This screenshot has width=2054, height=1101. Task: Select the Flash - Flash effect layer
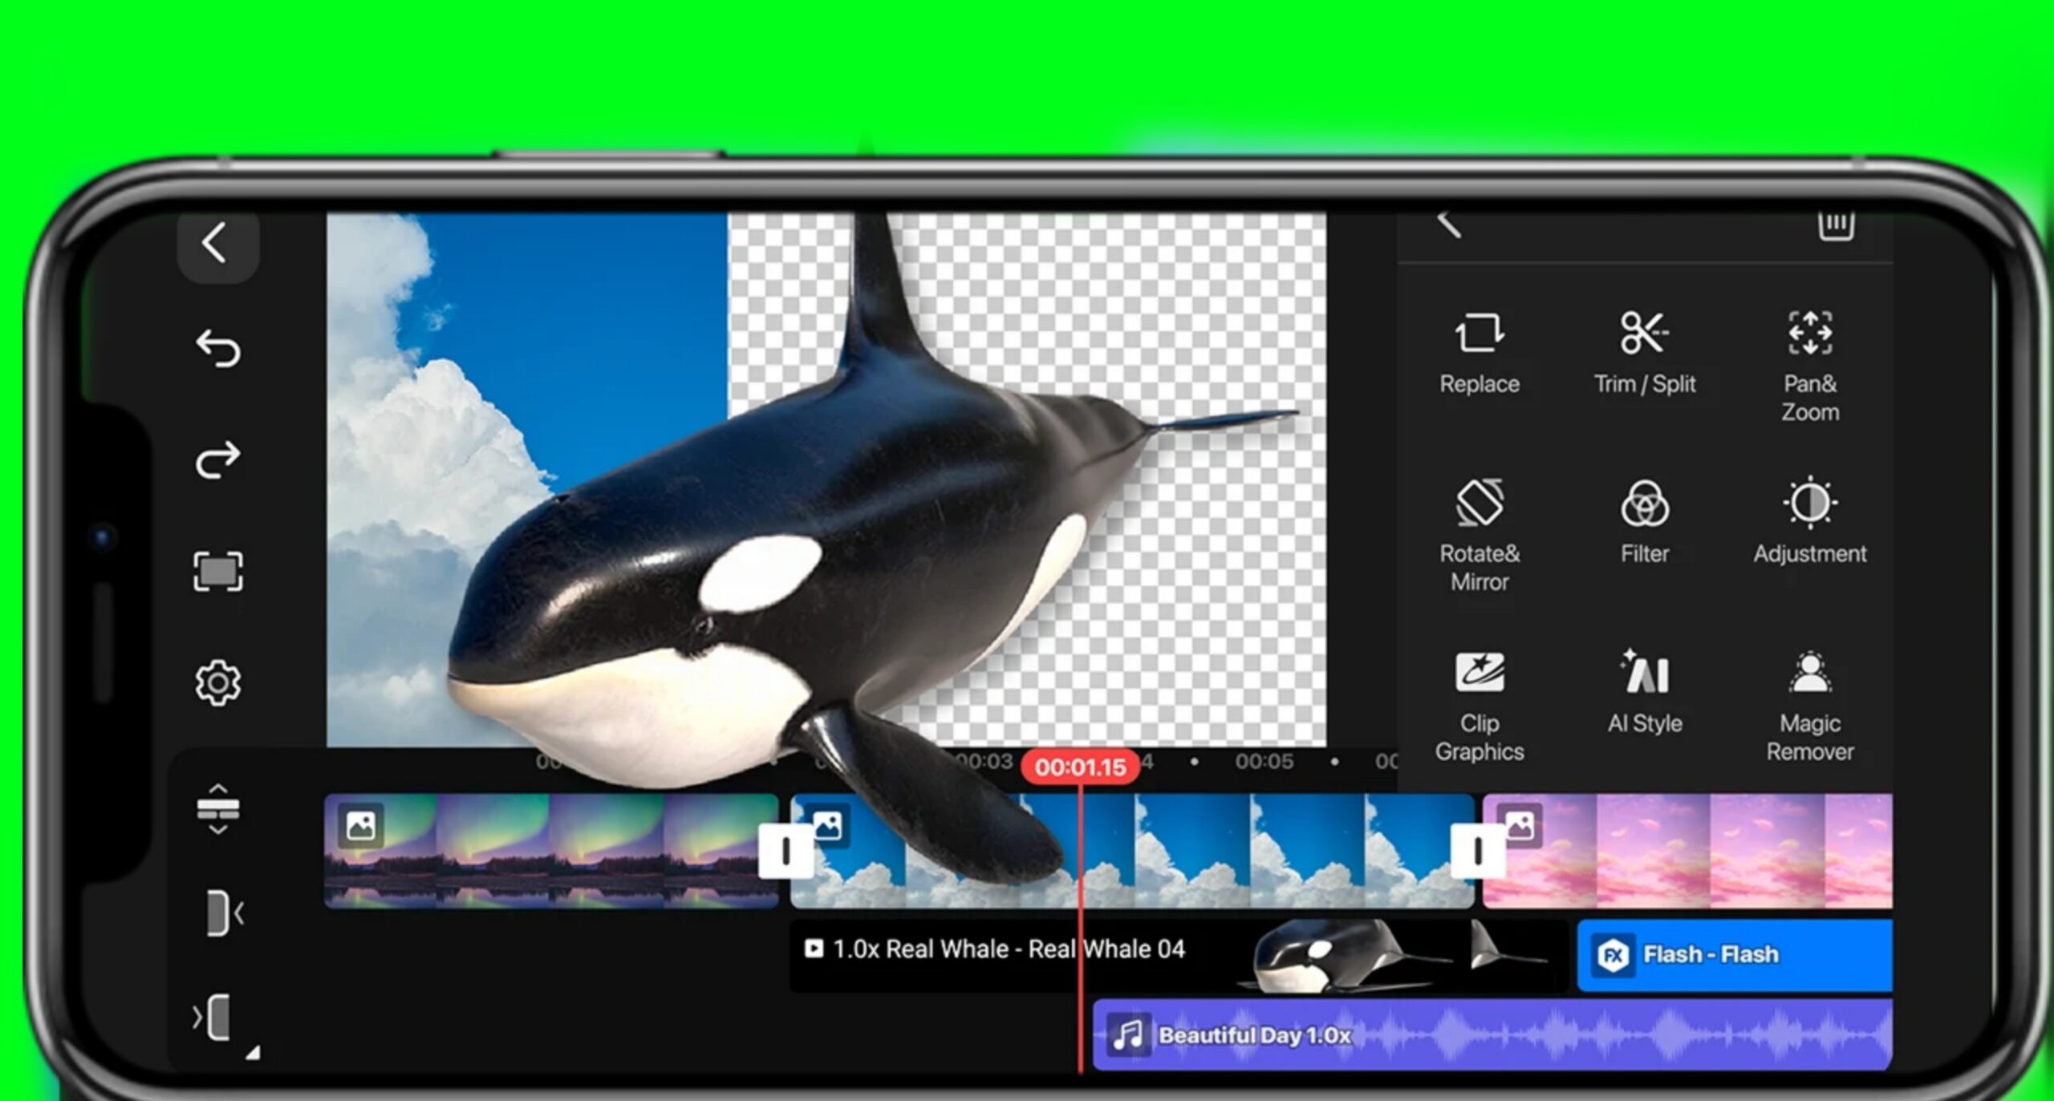tap(1733, 954)
